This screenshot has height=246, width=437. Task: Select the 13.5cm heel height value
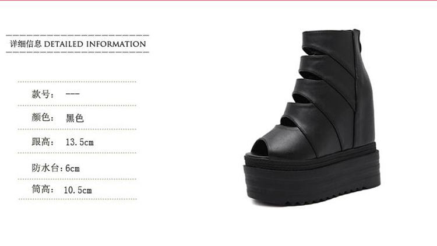[80, 142]
